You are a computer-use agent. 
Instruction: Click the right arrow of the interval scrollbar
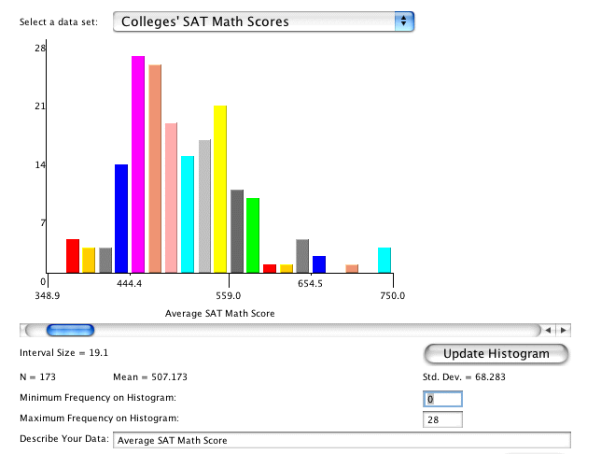[x=564, y=330]
